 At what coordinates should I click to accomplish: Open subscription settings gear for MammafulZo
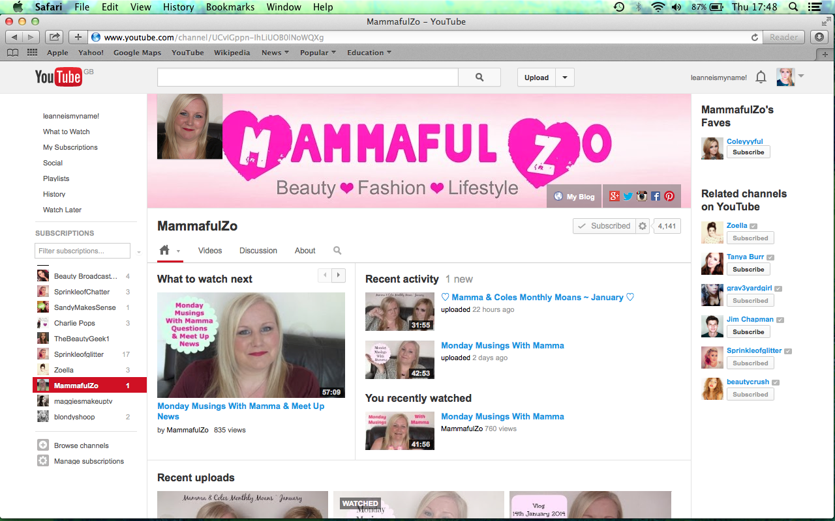click(x=643, y=226)
